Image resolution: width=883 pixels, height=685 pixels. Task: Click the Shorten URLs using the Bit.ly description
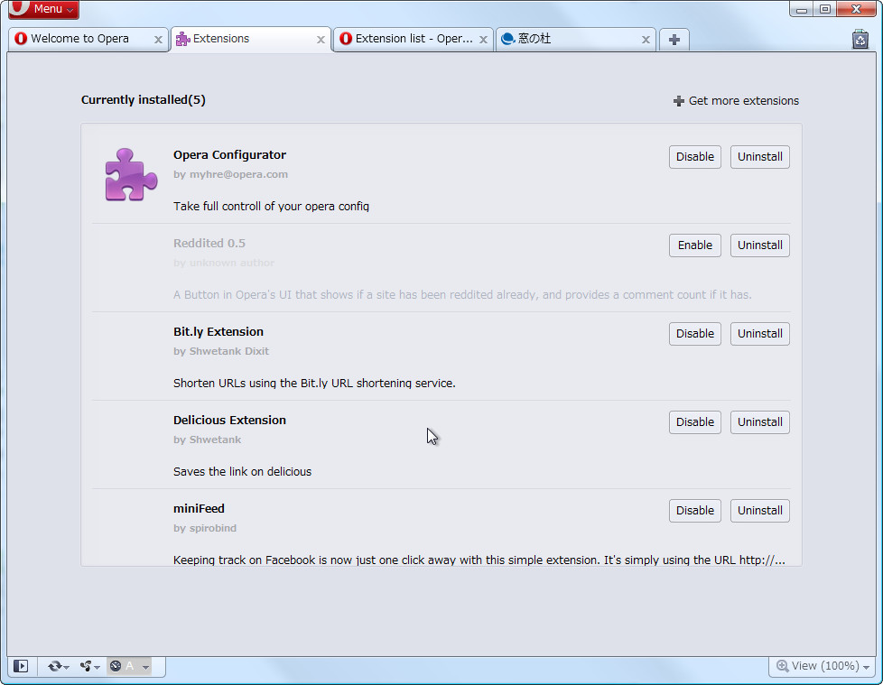[x=314, y=384]
